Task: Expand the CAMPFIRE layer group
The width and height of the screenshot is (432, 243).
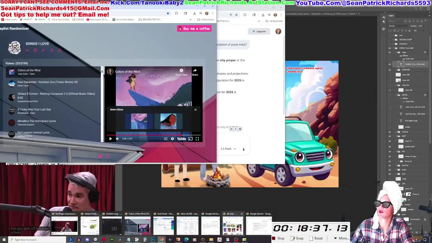Action: coord(396,70)
